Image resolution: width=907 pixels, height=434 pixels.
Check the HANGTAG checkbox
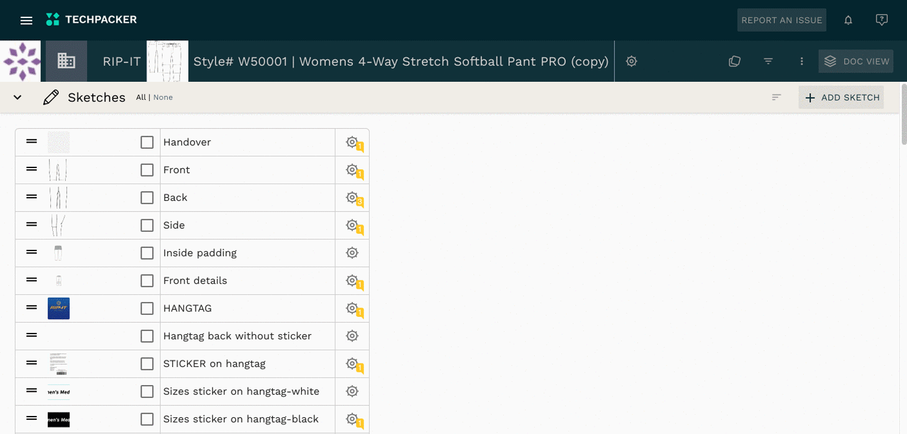[147, 309]
